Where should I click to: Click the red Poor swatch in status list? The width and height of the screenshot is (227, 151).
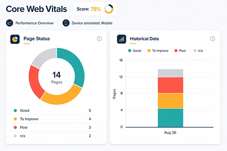coord(15,128)
